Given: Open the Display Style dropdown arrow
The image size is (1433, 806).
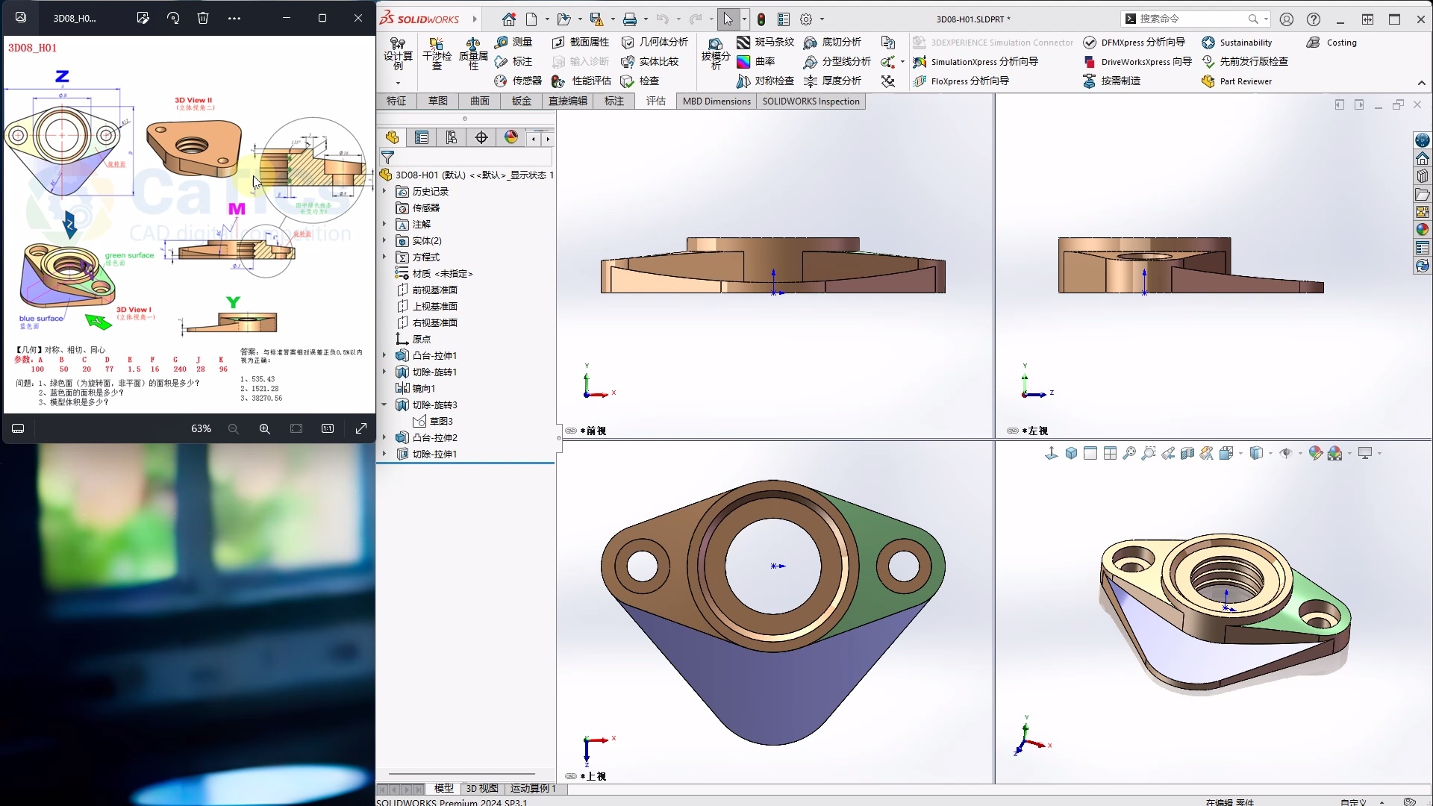Looking at the screenshot, I should (1270, 453).
